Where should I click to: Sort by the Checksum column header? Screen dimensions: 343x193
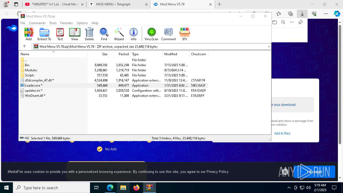click(199, 54)
